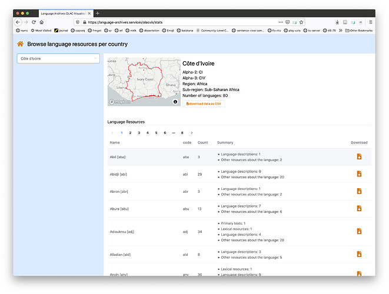The height and width of the screenshot is (294, 389).
Task: Open a new browser tab
Action: coord(98,13)
